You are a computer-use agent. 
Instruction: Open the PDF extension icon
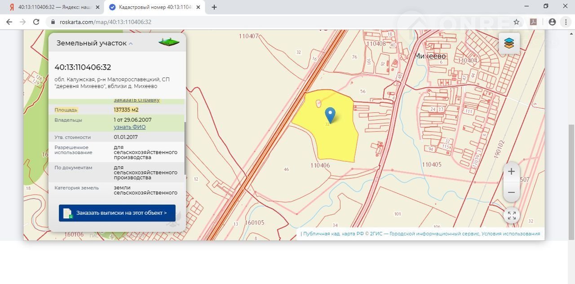tap(534, 22)
